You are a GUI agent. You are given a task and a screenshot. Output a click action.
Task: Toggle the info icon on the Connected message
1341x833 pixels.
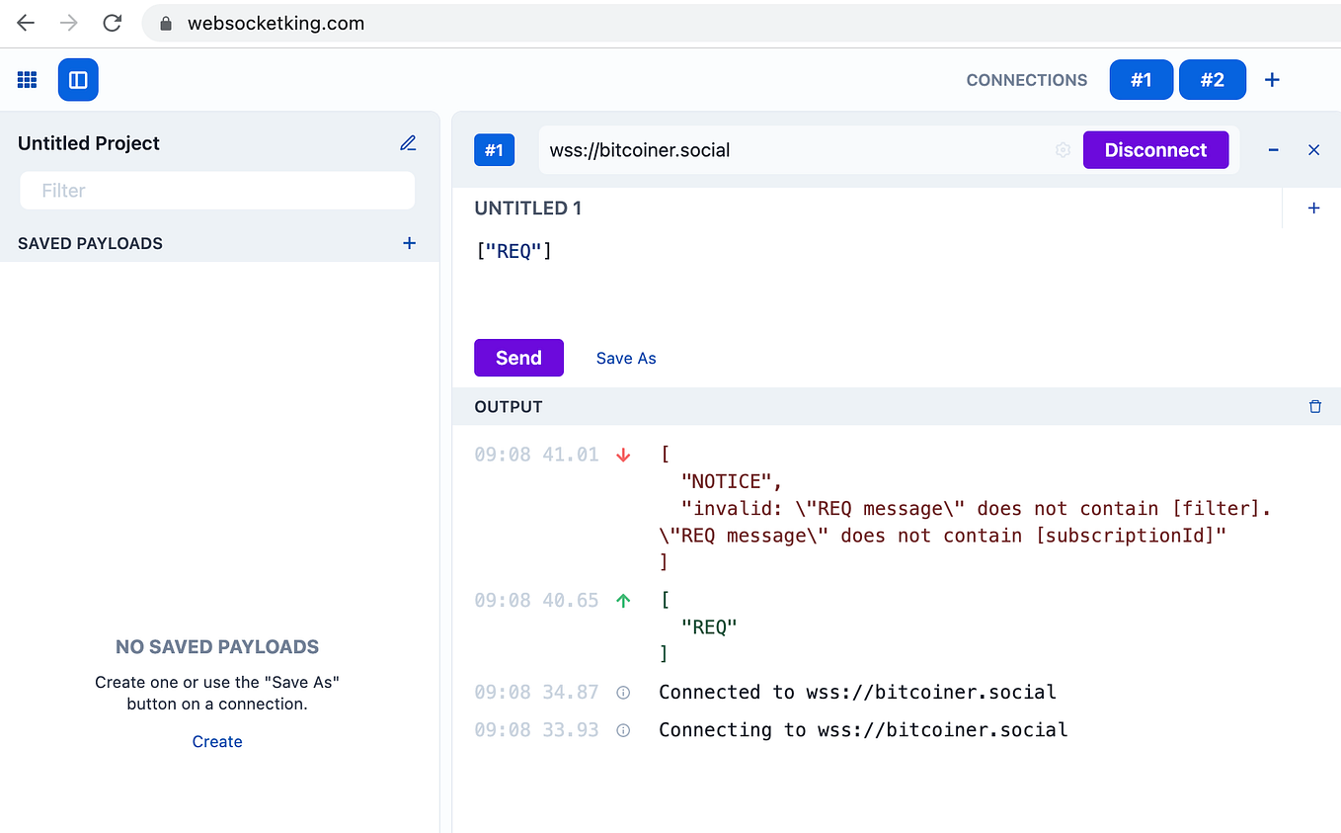[x=623, y=693]
